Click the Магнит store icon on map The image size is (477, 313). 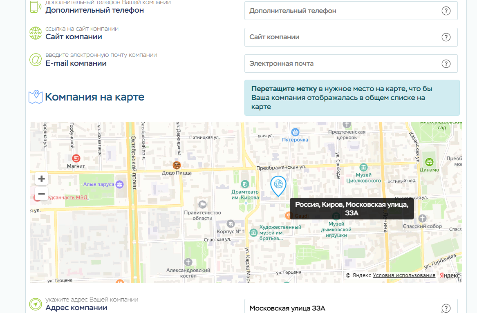[x=76, y=158]
